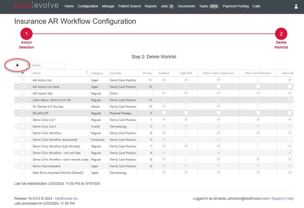Check the Demo Unprocessable row checkbox

(23, 166)
